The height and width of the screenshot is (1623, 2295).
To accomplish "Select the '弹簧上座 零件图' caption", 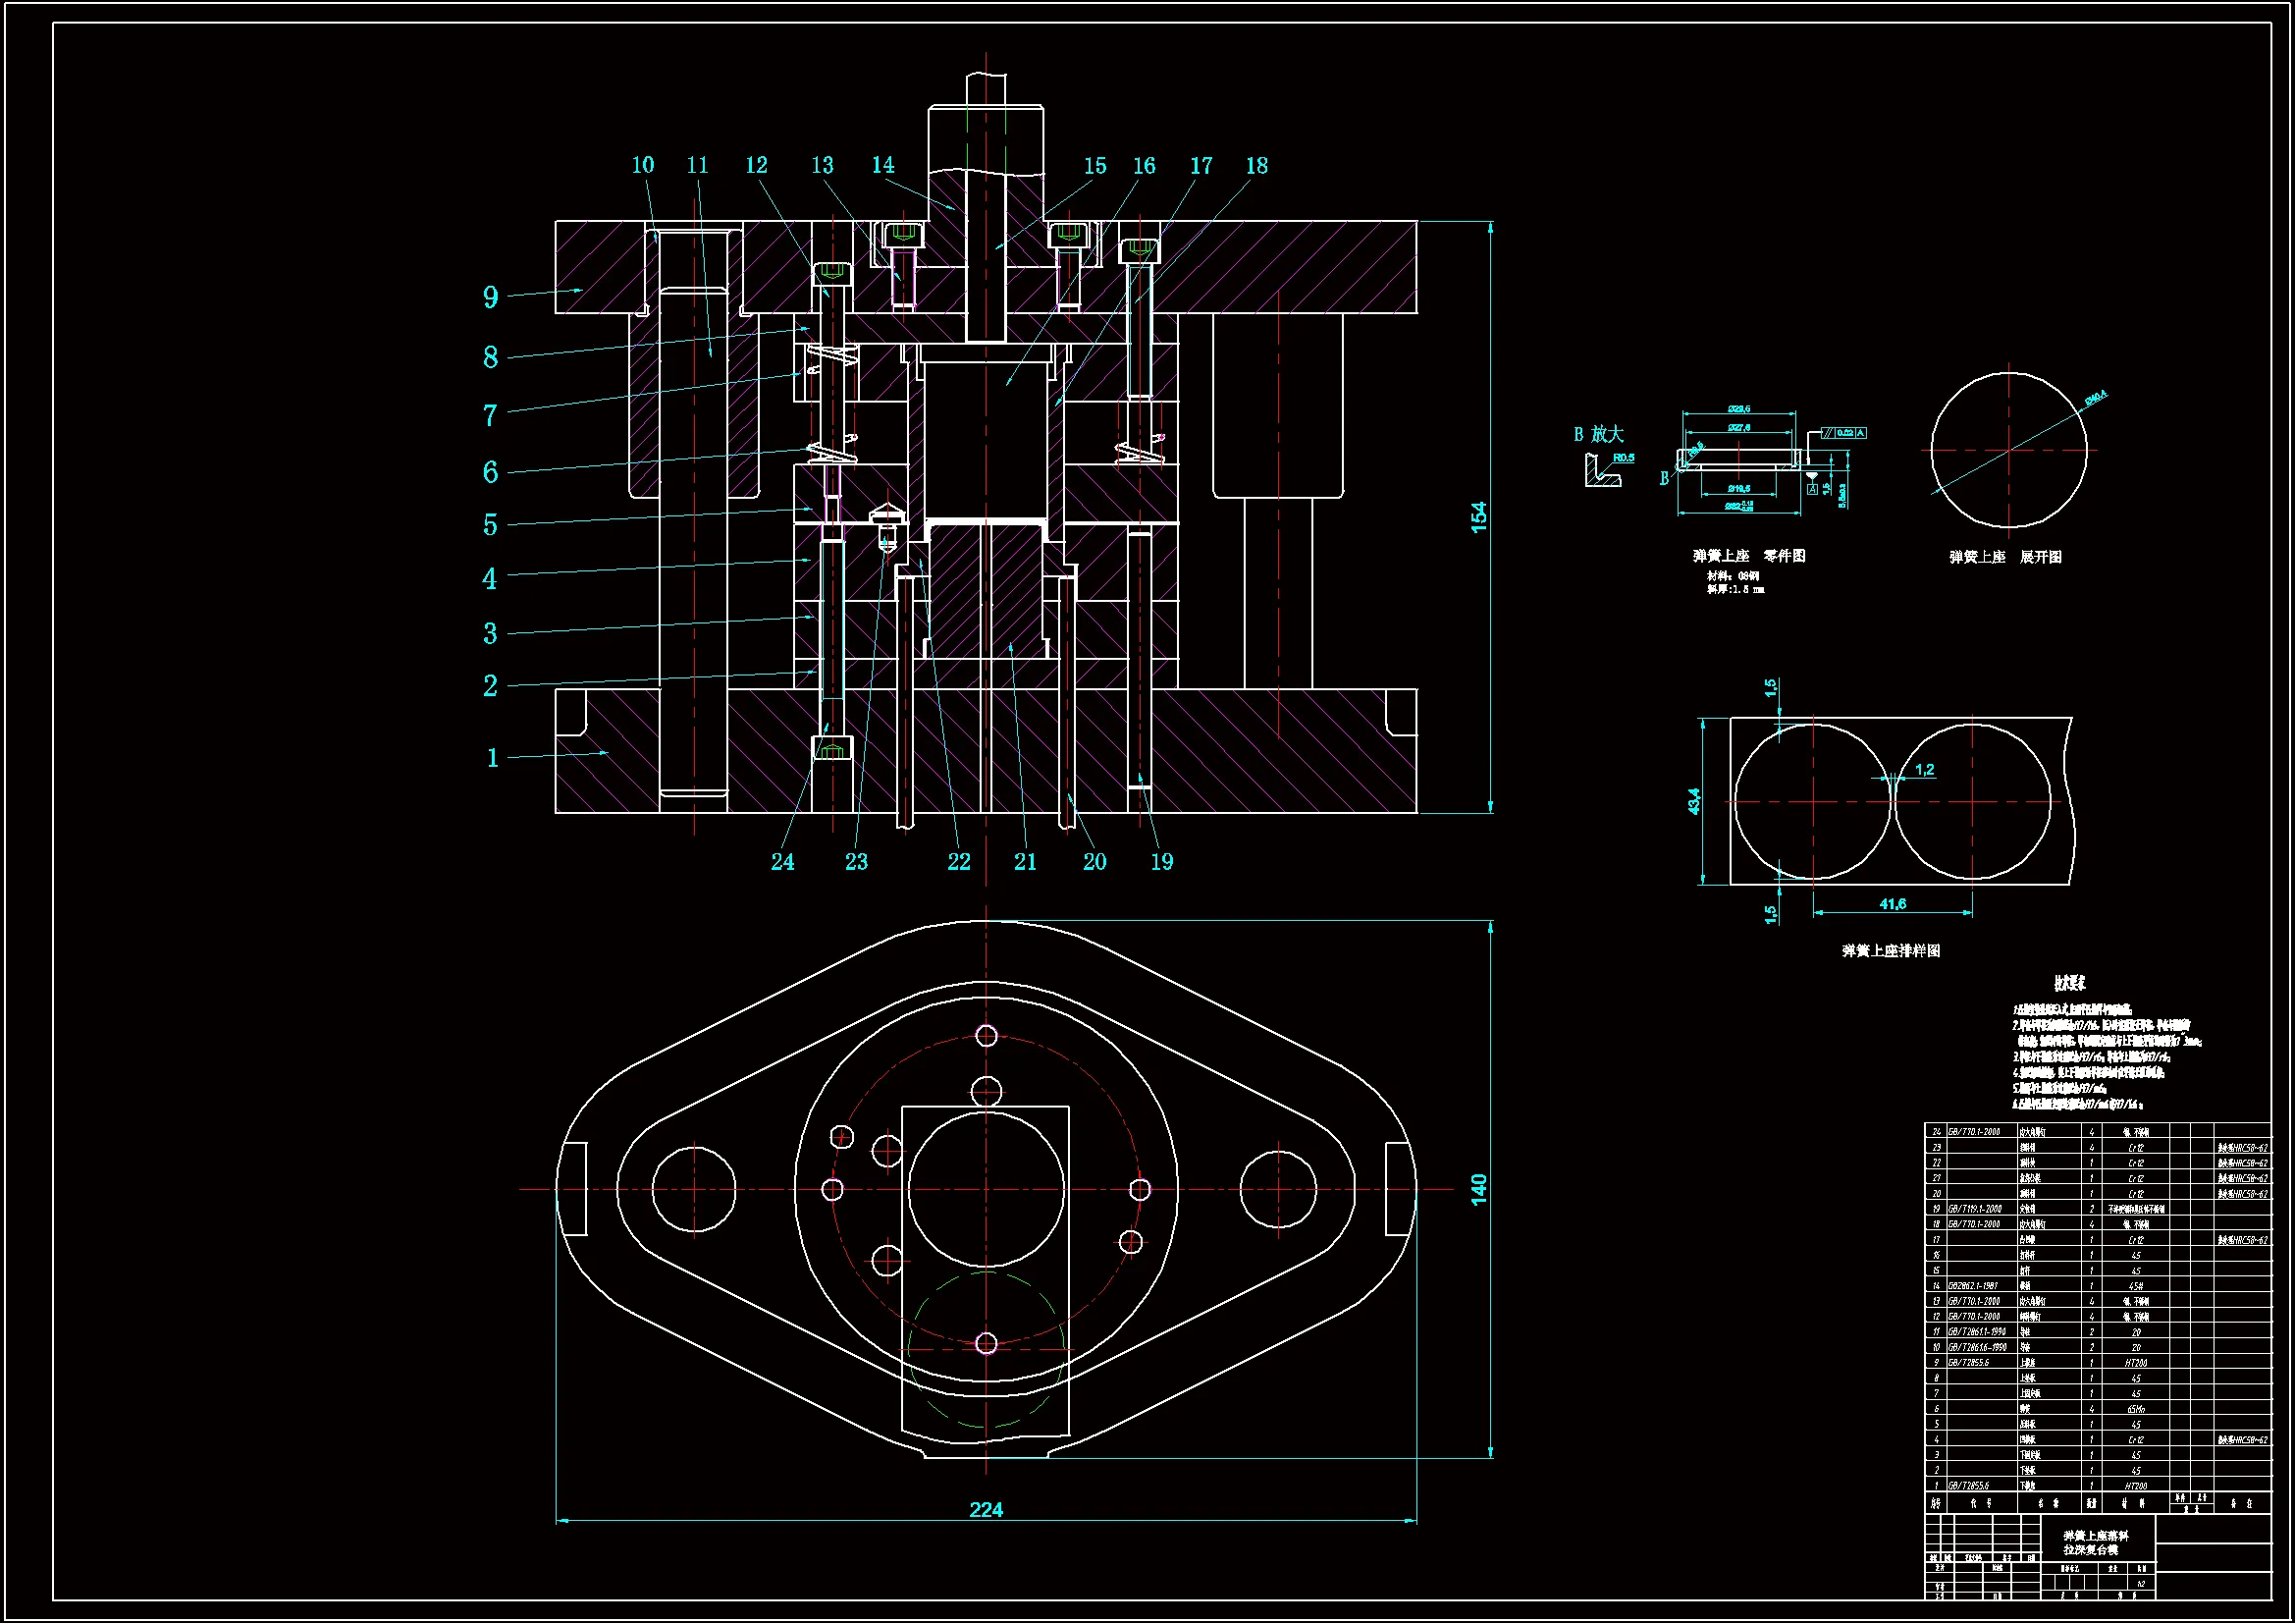I will pos(1748,556).
